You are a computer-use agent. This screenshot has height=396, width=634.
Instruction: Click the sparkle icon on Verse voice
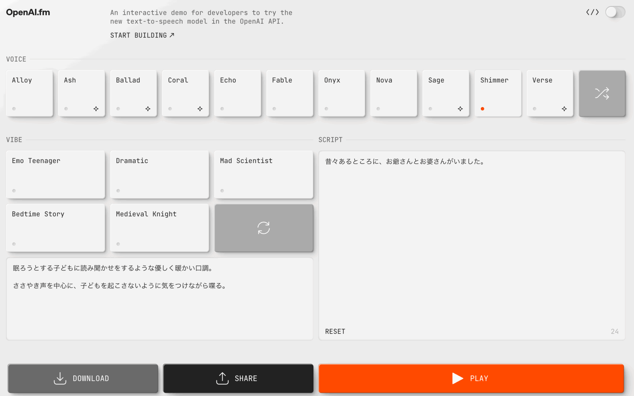[564, 109]
